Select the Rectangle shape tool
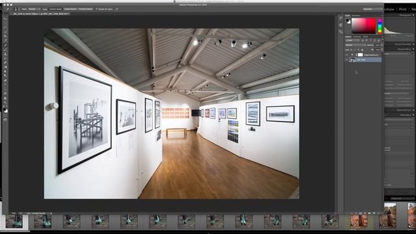This screenshot has width=416, height=234. [x=5, y=94]
